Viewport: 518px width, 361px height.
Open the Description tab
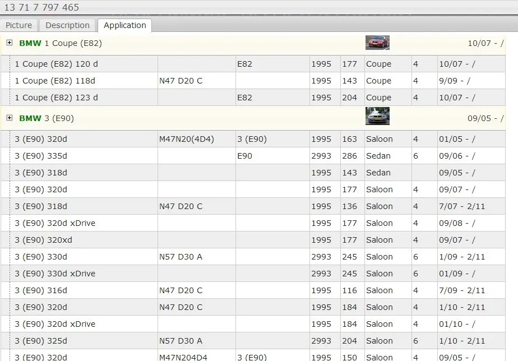(67, 25)
